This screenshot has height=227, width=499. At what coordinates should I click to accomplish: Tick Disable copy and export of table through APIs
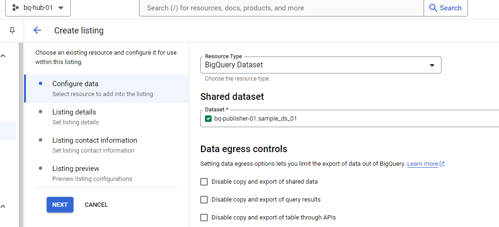tap(204, 218)
